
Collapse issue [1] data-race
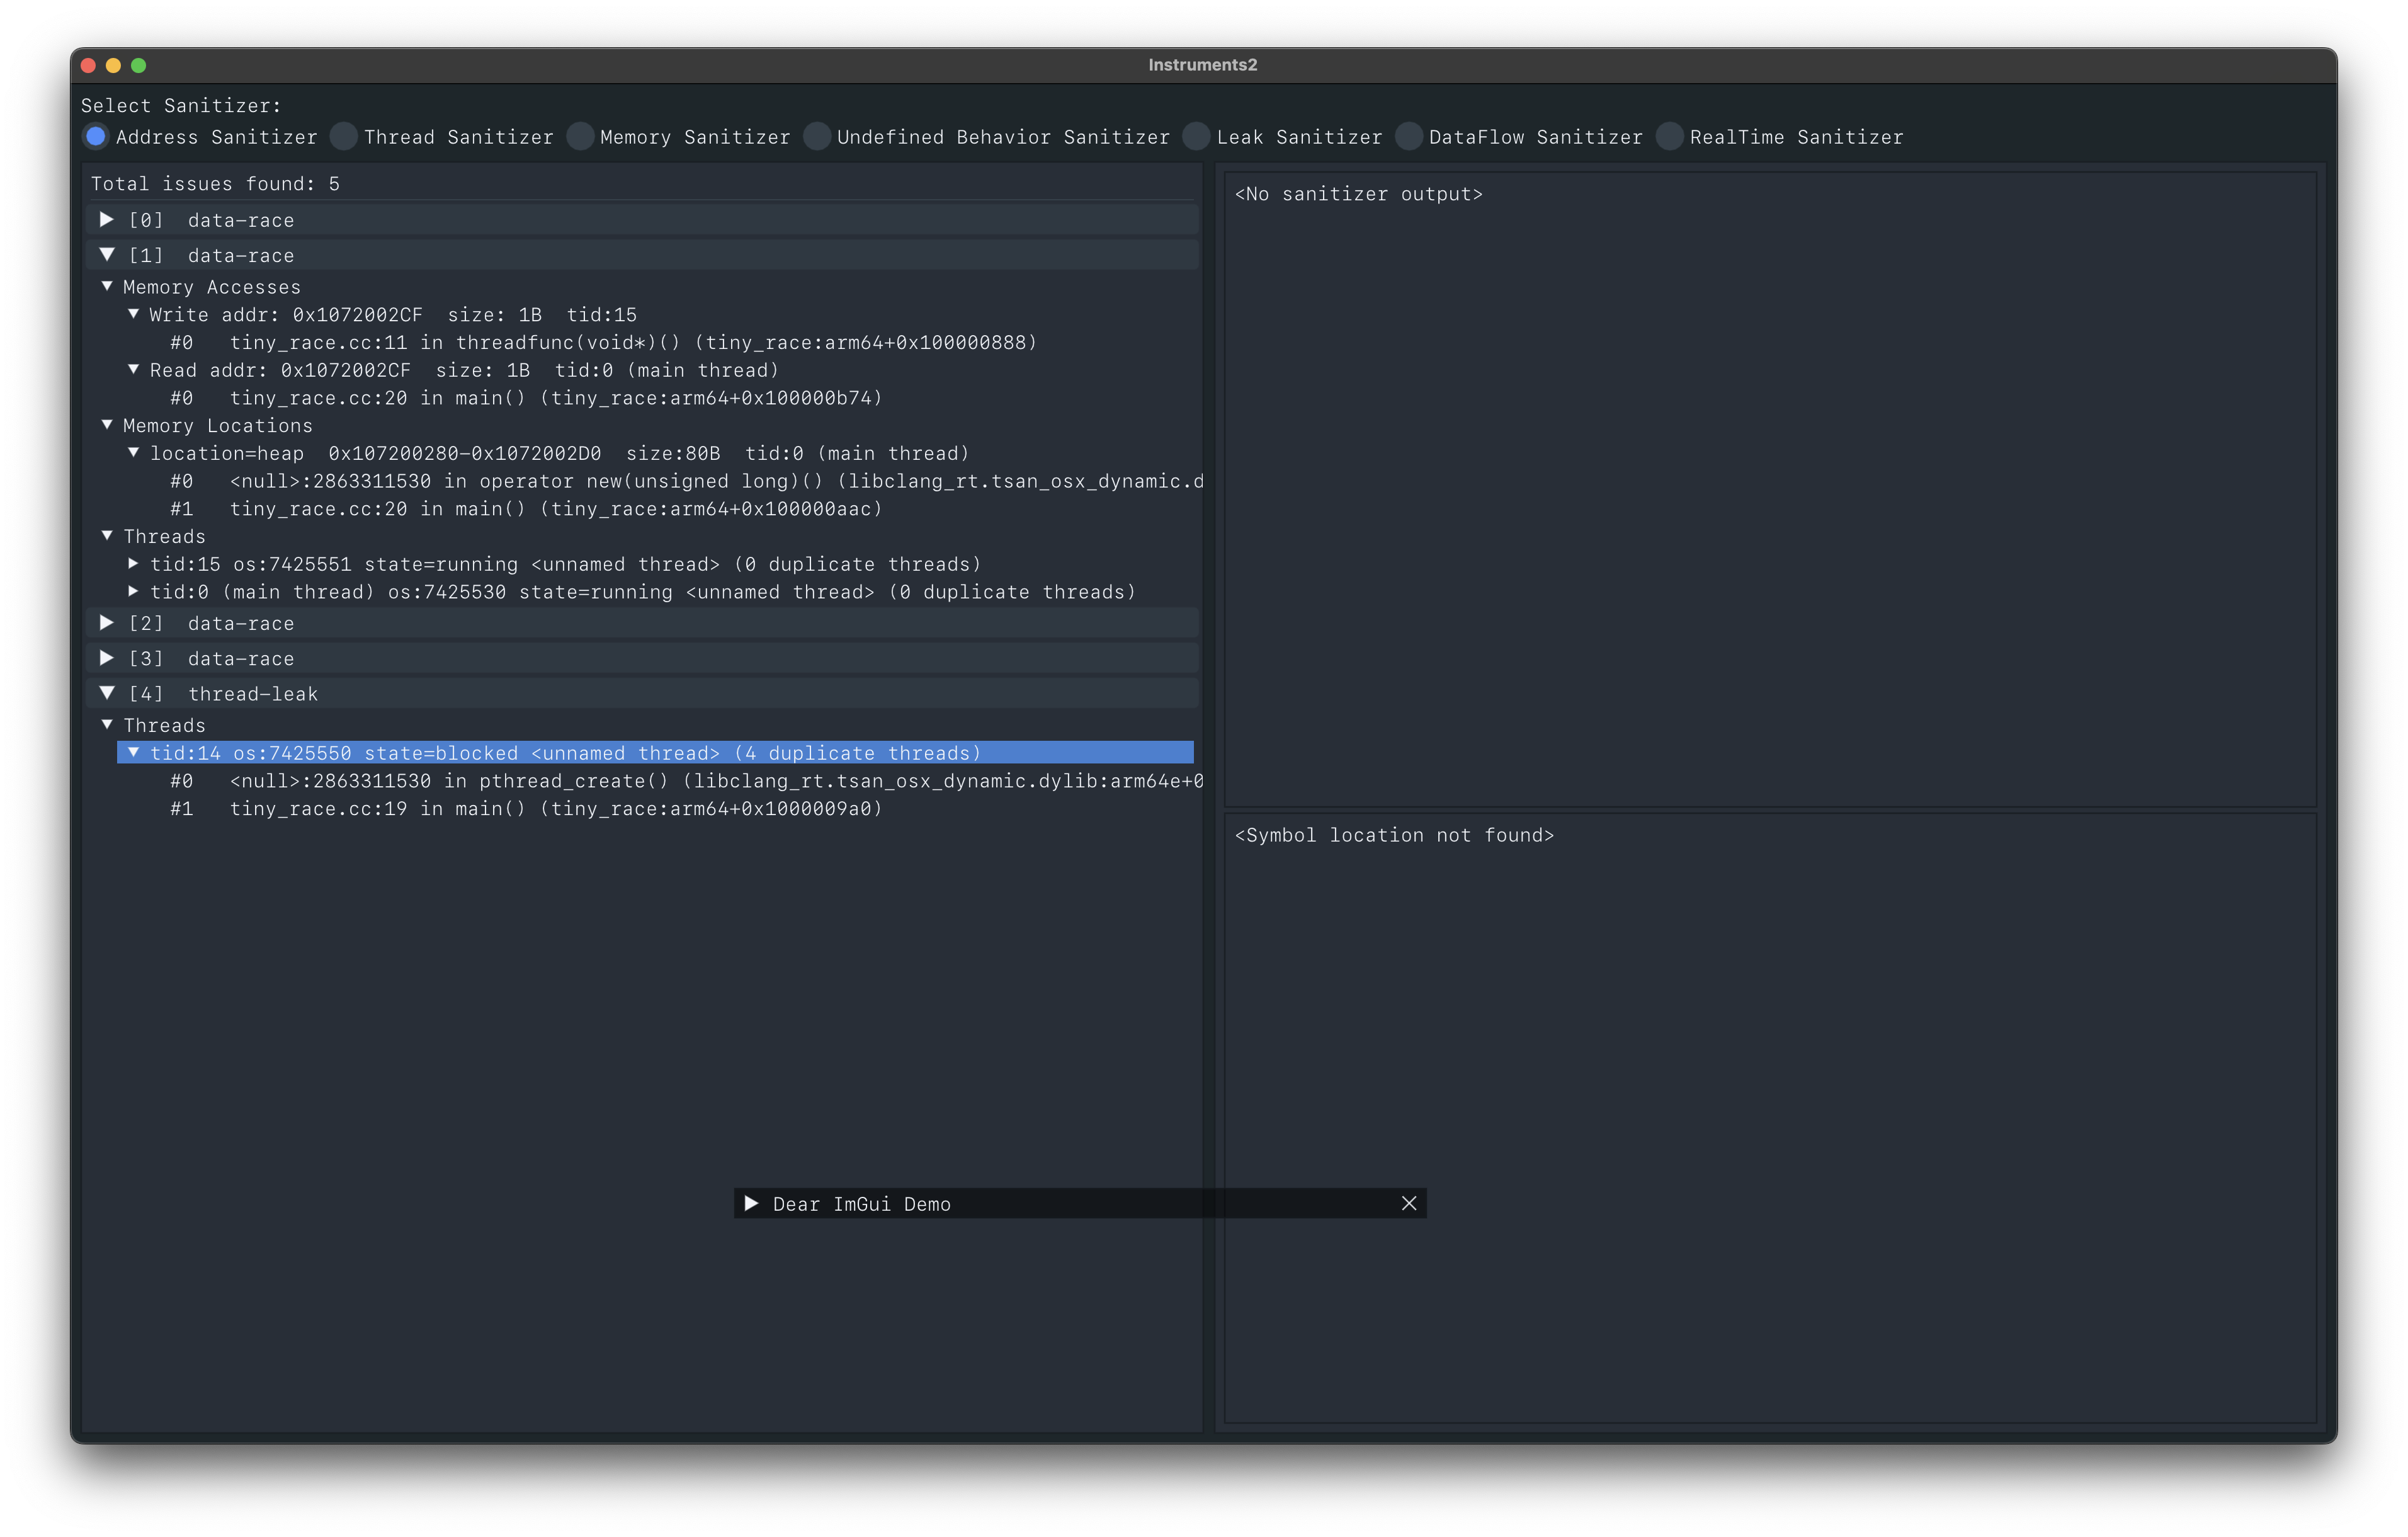(107, 255)
